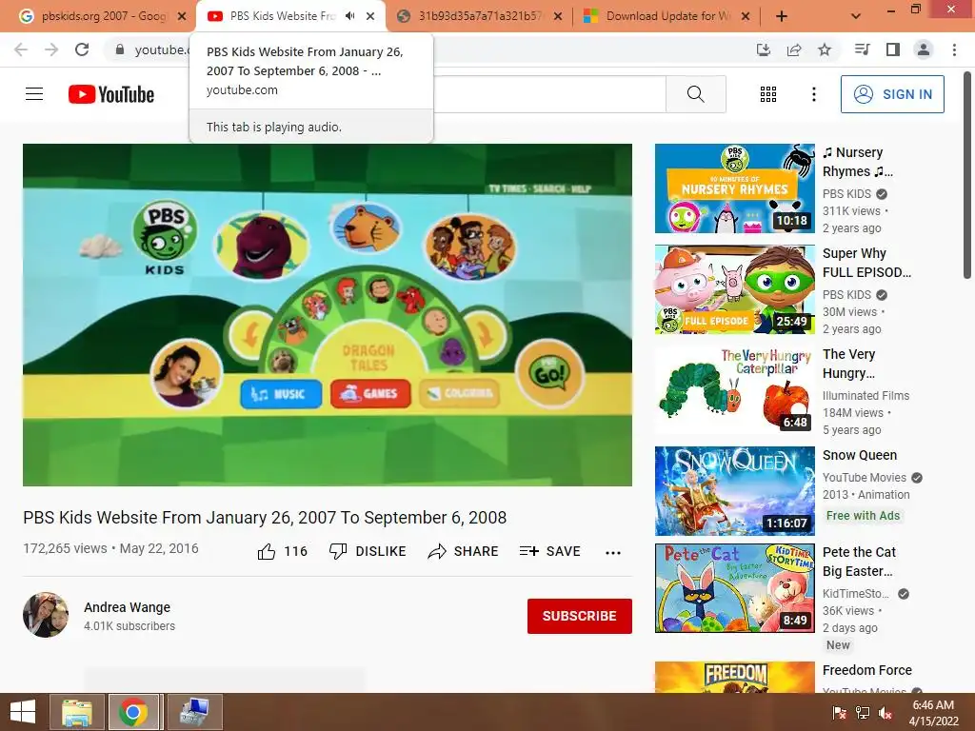
Task: Open Chrome three-dot menu
Action: pyautogui.click(x=954, y=49)
